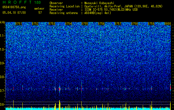Click the 0753 time marker
This screenshot has width=174, height=110.
tap(52, 24)
